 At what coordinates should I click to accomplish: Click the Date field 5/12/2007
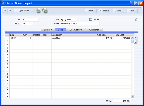click(x=68, y=20)
